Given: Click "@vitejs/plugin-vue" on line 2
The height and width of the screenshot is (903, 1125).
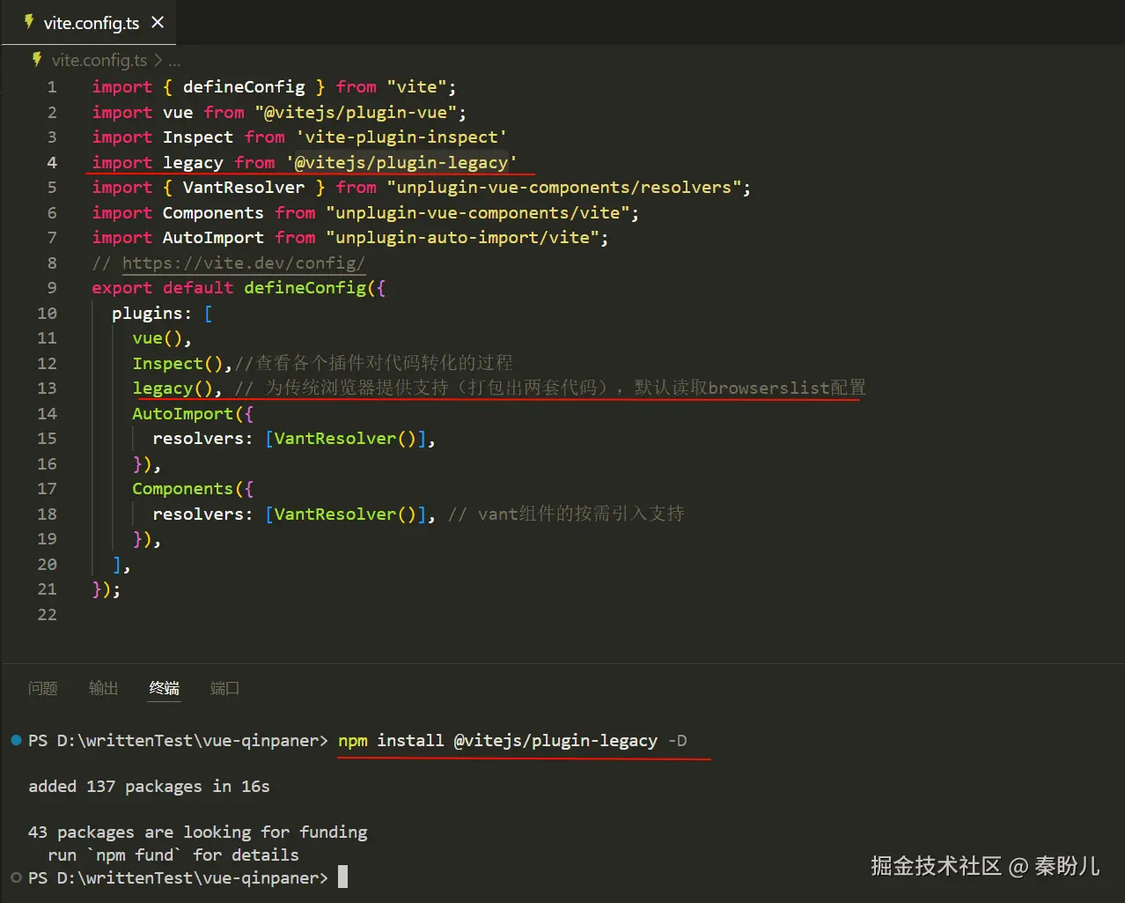Looking at the screenshot, I should tap(356, 112).
